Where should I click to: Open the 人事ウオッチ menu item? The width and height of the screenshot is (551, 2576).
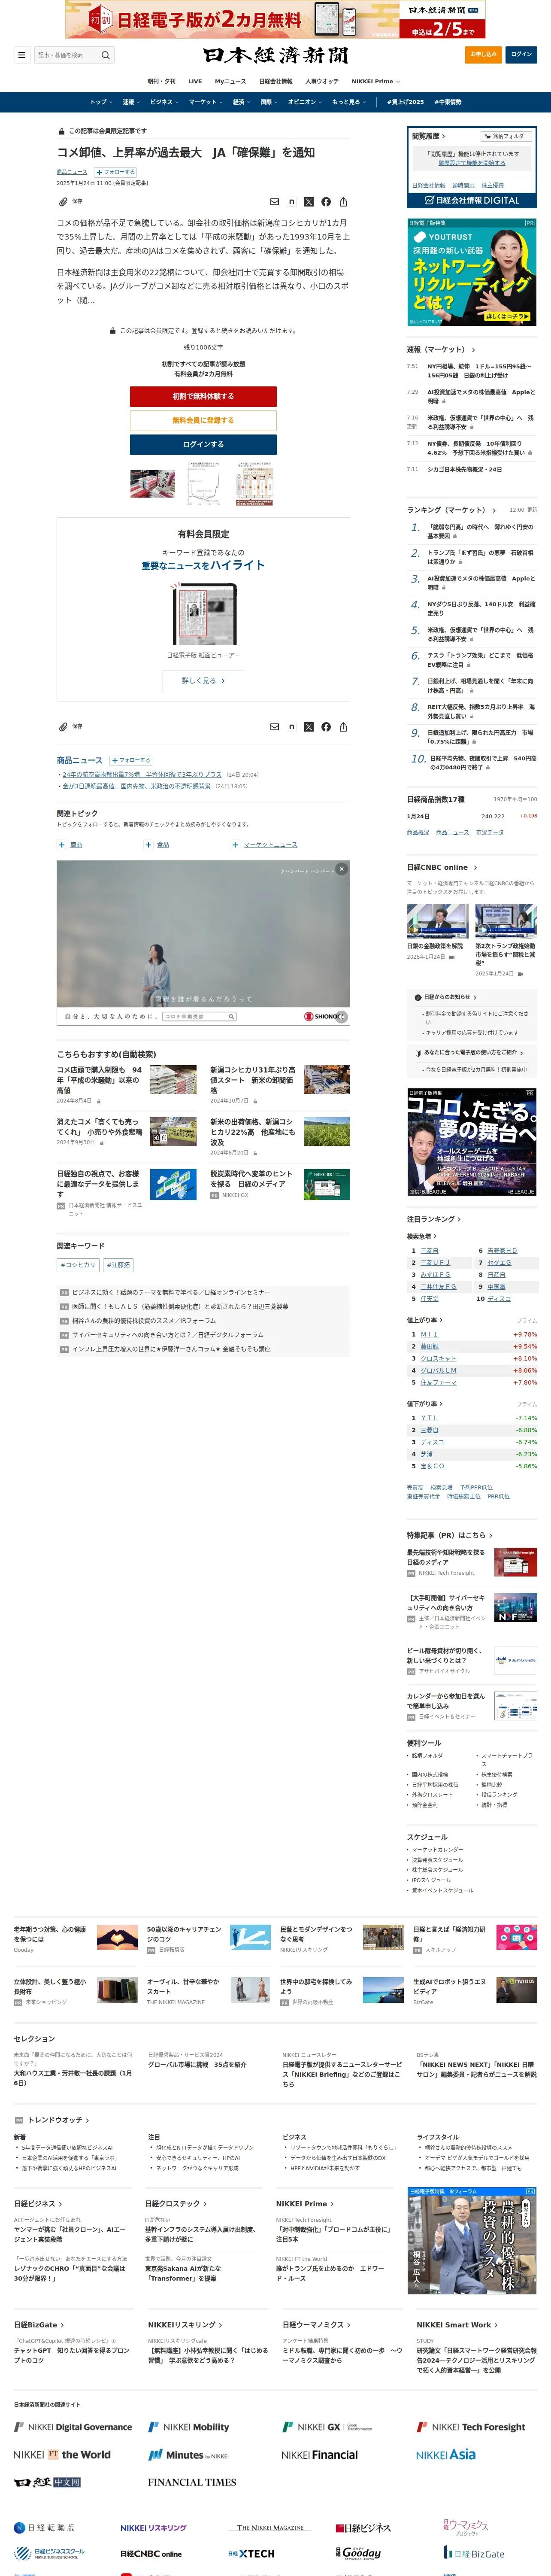tap(322, 81)
